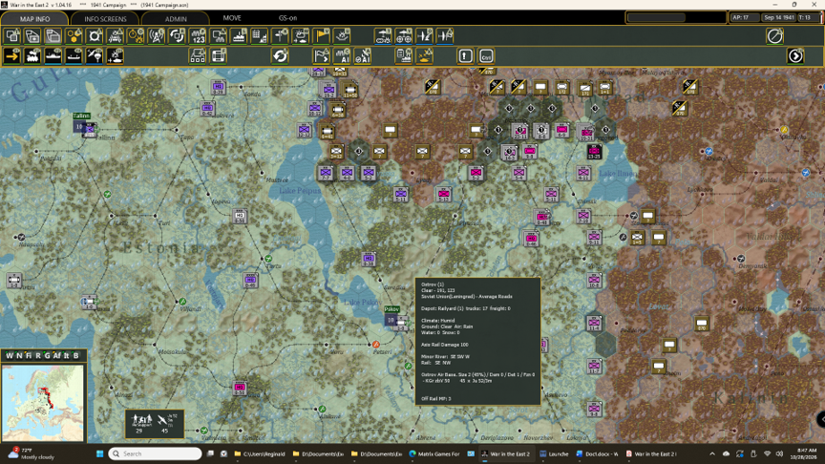Toggle the Fi region on minimap bar
Screen dimensions: 825x464
[29, 355]
